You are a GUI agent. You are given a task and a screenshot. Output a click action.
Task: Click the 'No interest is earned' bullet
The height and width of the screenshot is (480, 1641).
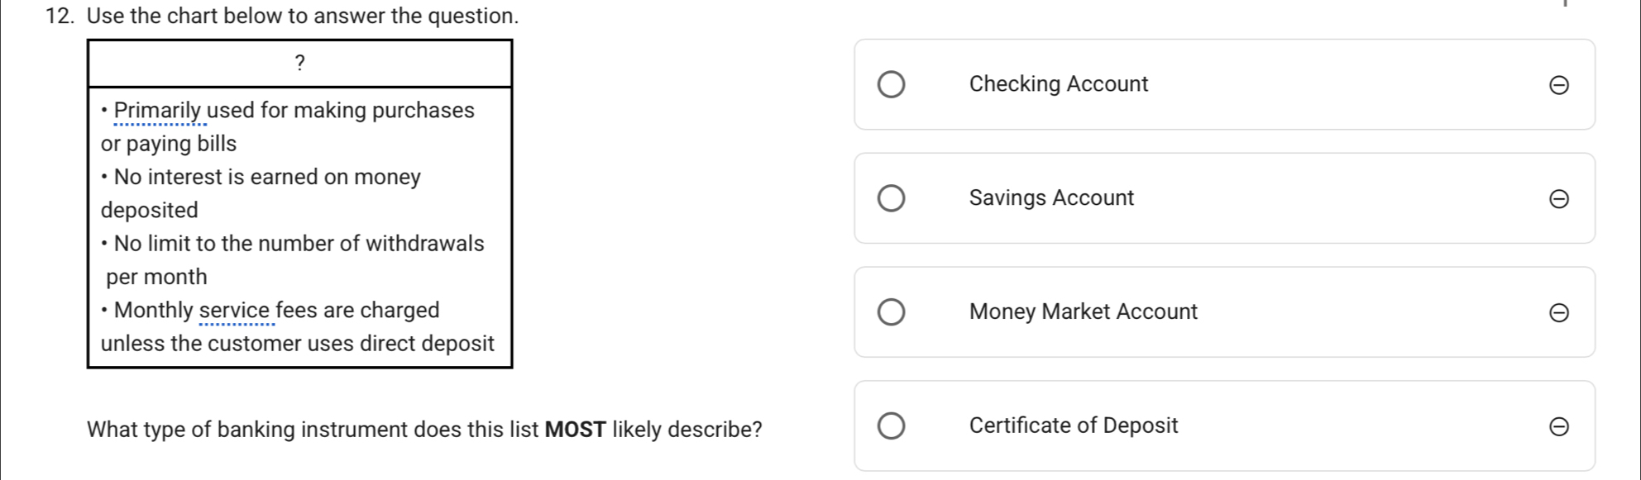[x=266, y=178]
